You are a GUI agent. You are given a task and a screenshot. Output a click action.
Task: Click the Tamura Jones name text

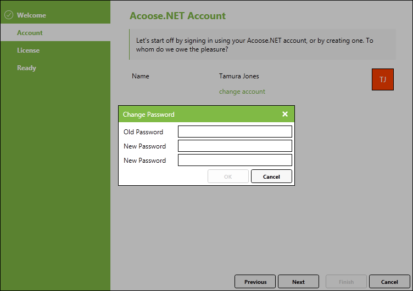coord(239,76)
